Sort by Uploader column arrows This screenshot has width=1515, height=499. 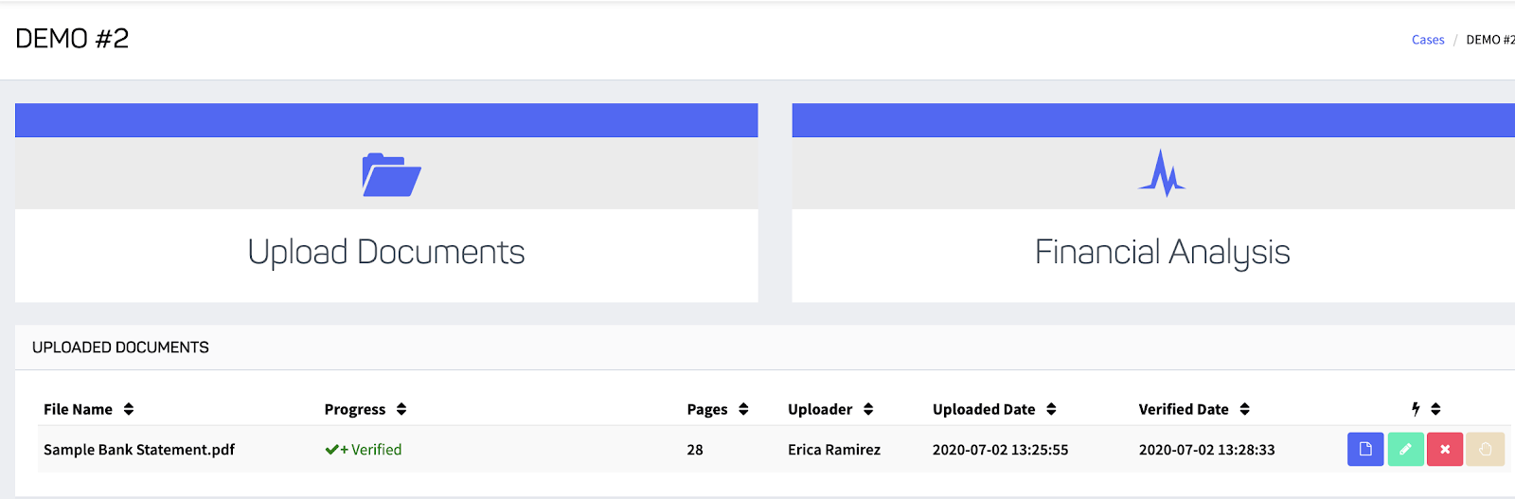pyautogui.click(x=868, y=409)
